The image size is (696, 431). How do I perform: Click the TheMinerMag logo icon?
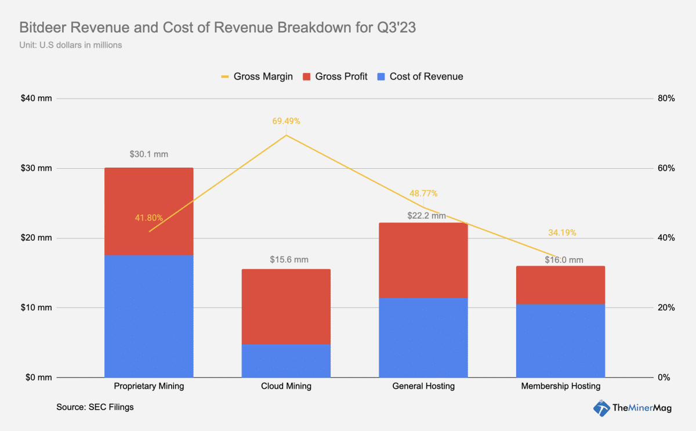(601, 409)
